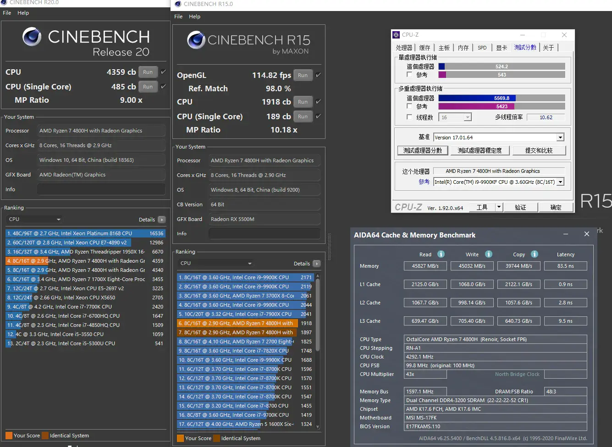Toggle the CPU test checkmark in Cinebench R15
The image size is (612, 447).
[x=319, y=102]
